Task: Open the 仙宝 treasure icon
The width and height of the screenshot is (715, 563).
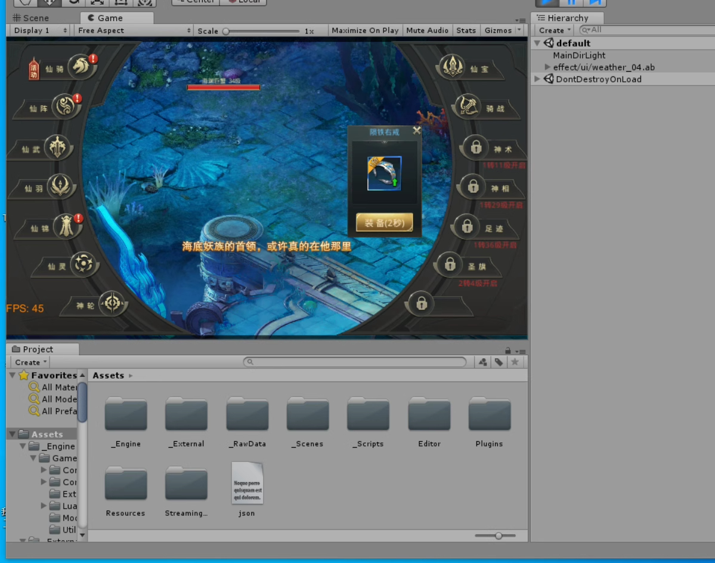Action: point(452,66)
